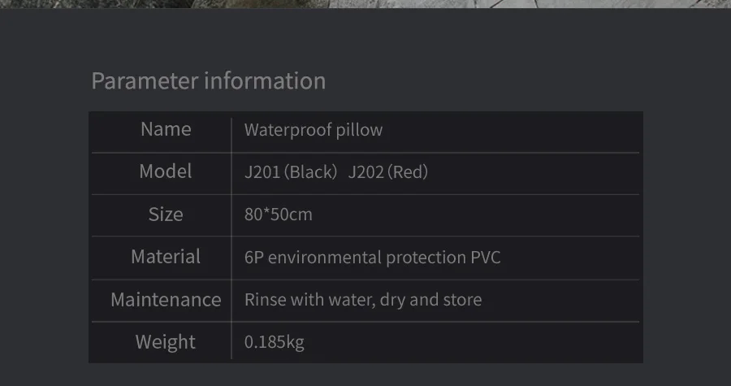Click the Parameter information heading
731x386 pixels.
[x=209, y=81]
